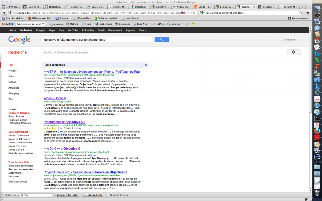Screen dimensions: 322x201
Task: Click the find bar 'Rechercher' text field
Action: click(x=37, y=195)
